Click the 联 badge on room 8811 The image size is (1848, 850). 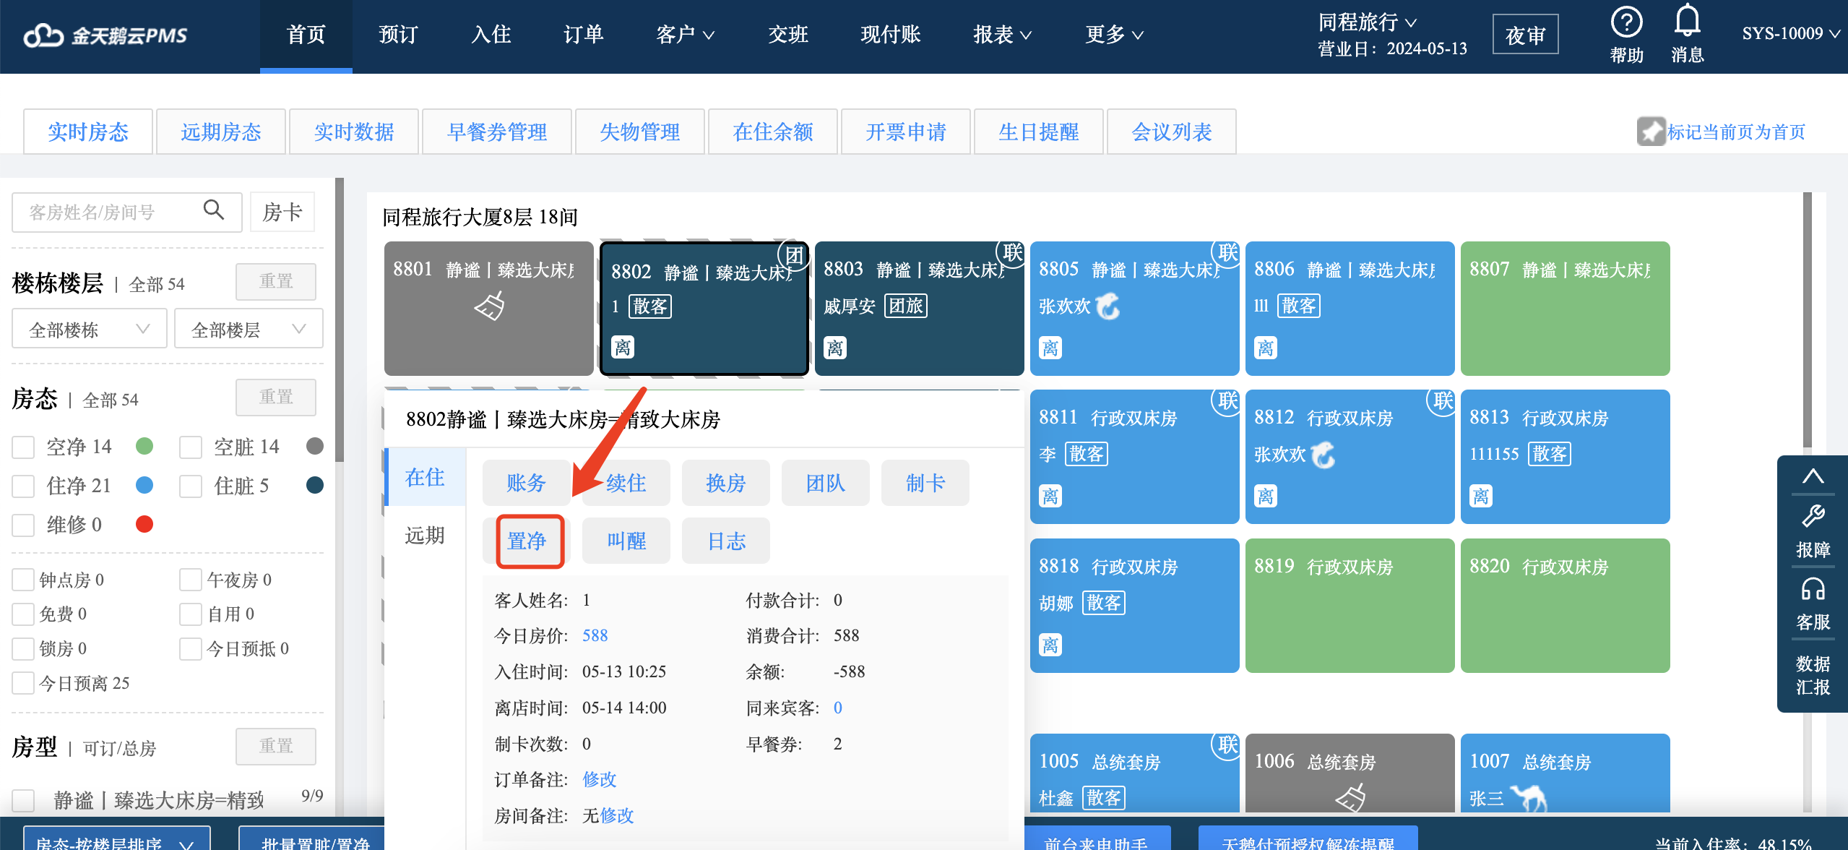1226,401
